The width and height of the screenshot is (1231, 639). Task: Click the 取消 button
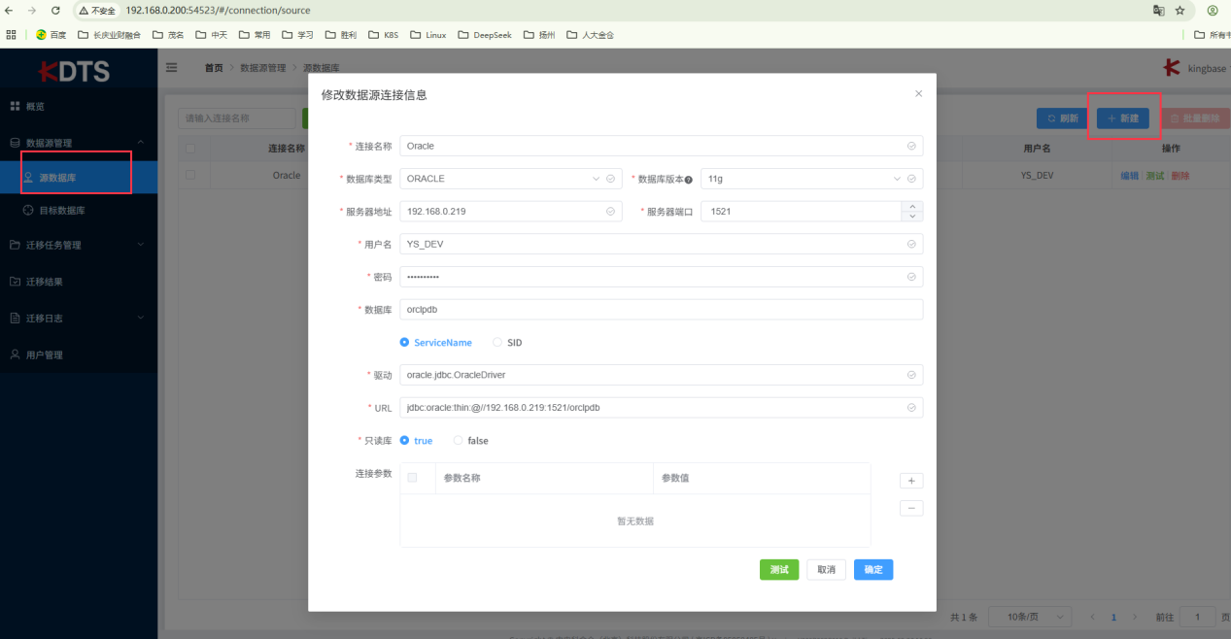tap(827, 570)
